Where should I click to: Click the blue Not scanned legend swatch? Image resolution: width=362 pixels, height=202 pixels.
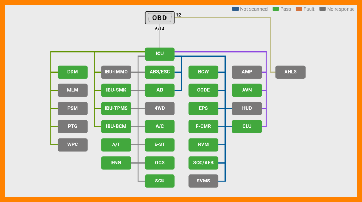tap(235, 9)
